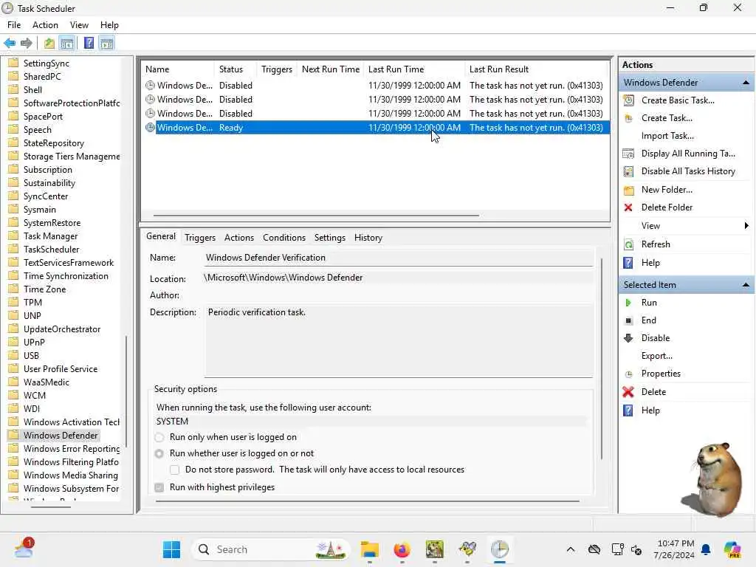Switch to the History tab
This screenshot has width=756, height=567.
368,238
